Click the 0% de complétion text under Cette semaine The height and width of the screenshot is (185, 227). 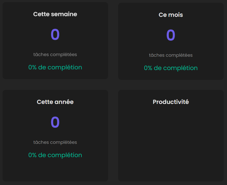tap(55, 67)
